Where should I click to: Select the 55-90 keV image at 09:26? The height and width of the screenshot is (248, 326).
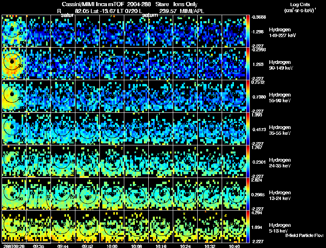pos(14,96)
